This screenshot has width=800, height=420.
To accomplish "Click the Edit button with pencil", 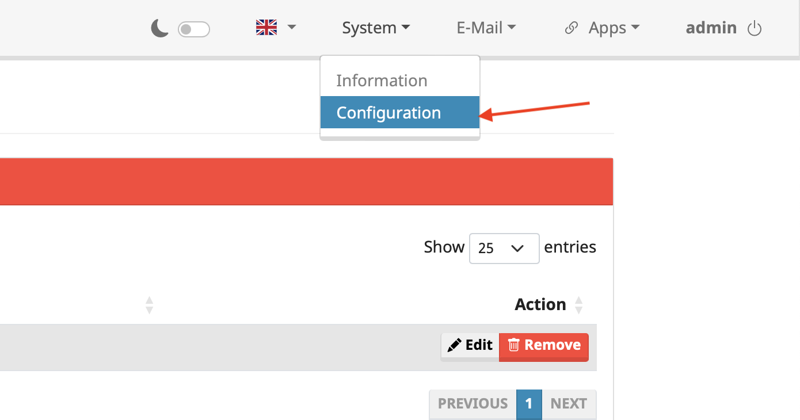I will (470, 345).
